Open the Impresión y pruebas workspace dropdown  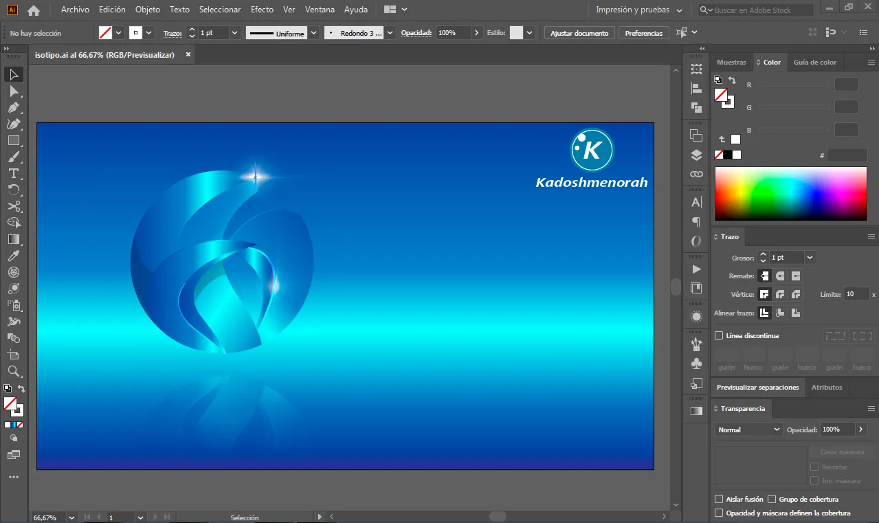point(639,10)
